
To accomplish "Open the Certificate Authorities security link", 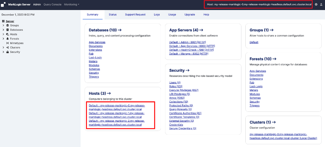I will (x=185, y=113).
